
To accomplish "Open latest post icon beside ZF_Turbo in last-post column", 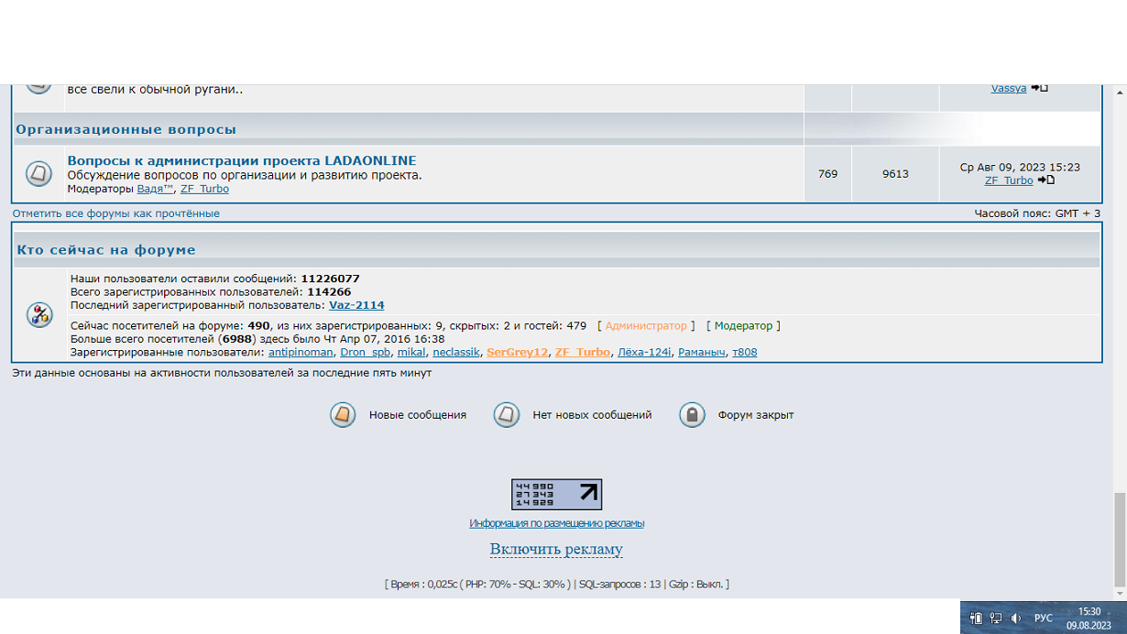I will [x=1045, y=180].
